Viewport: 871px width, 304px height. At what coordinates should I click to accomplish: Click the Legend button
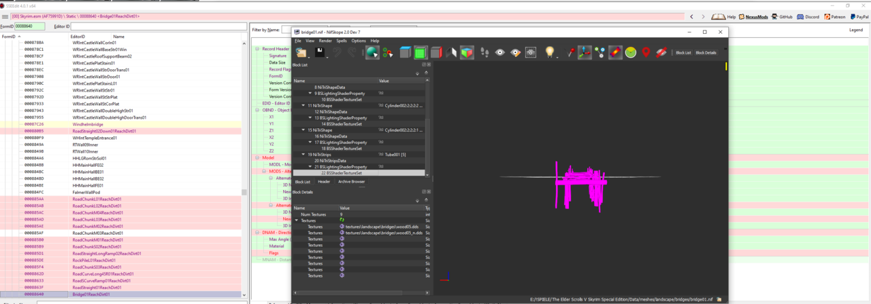855,30
